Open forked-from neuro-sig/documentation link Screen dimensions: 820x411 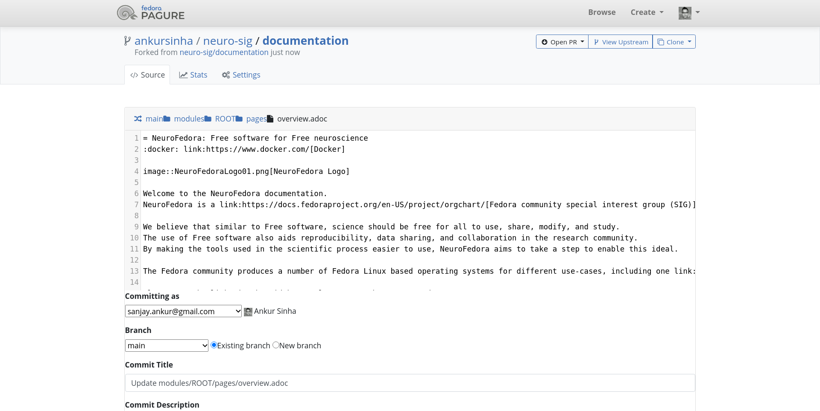coord(224,52)
